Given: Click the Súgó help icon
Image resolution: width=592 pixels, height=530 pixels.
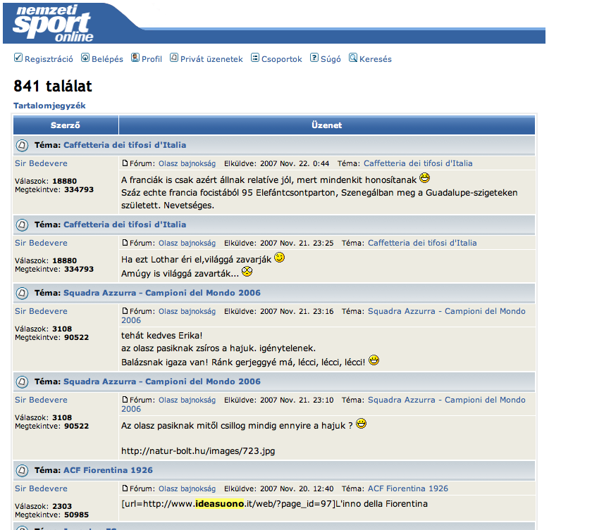Looking at the screenshot, I should coord(314,58).
